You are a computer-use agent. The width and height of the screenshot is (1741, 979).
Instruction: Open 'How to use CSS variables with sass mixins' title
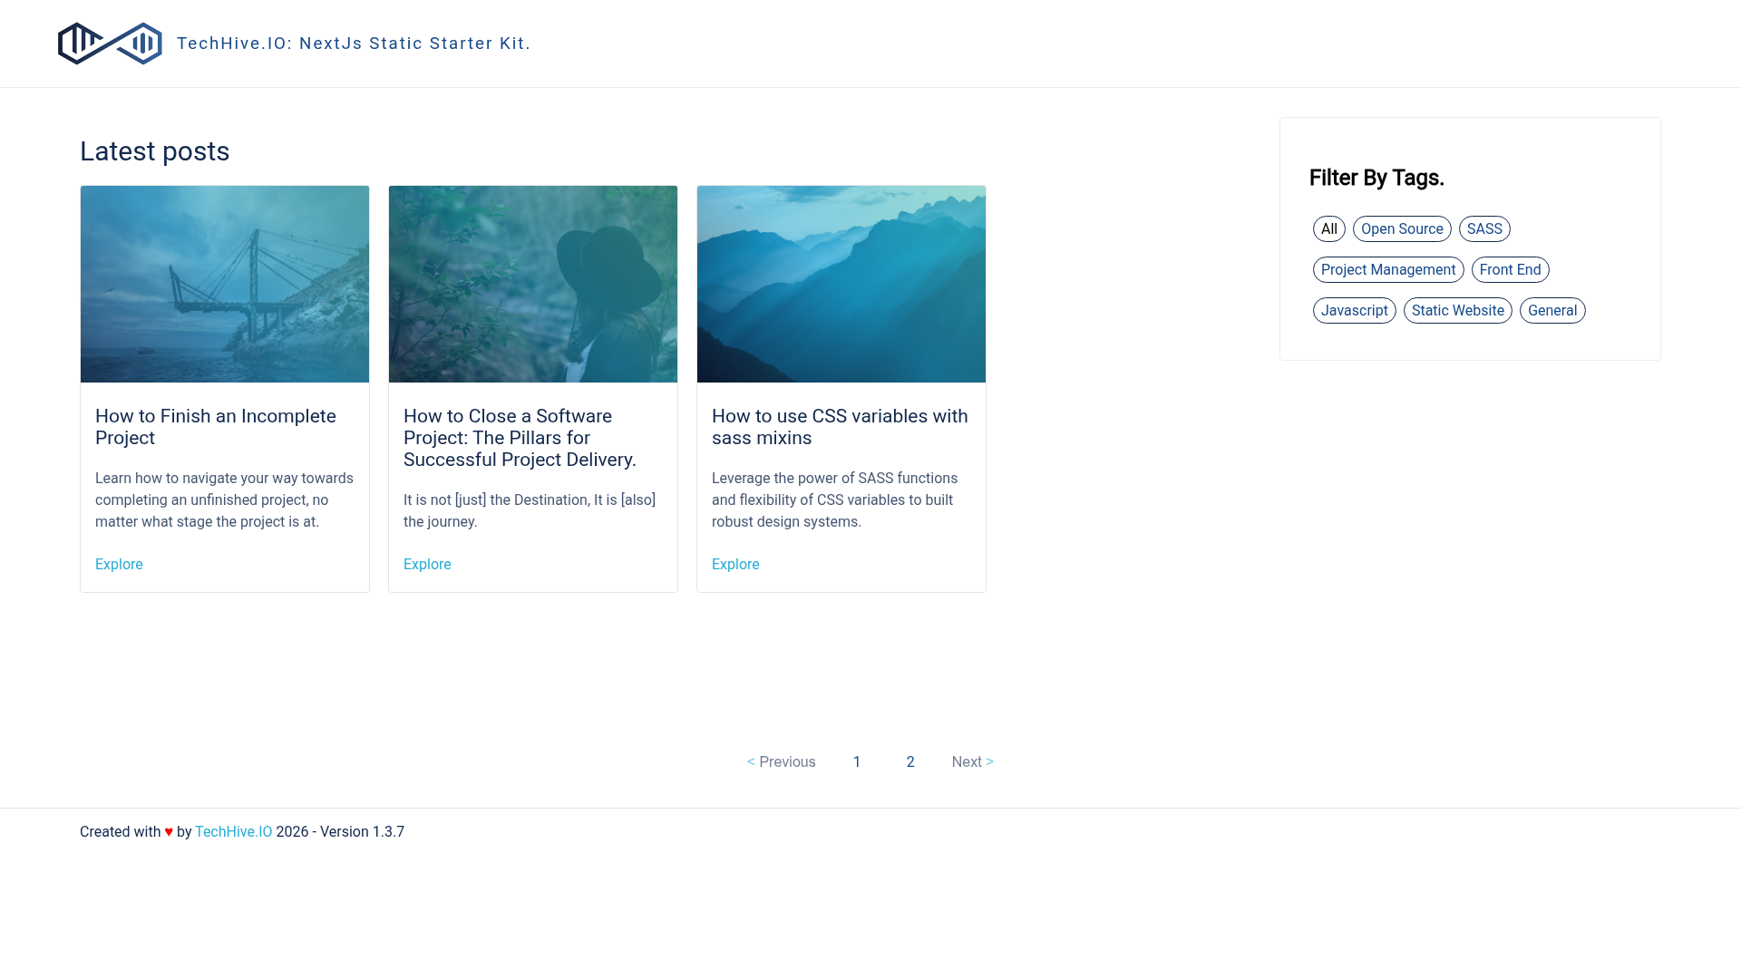tap(840, 427)
